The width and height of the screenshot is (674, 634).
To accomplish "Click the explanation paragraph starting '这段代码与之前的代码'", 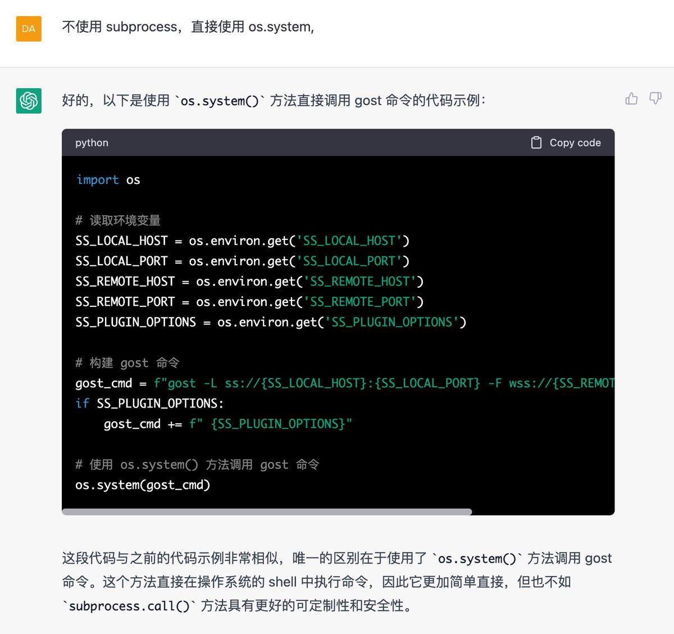I will pos(337,582).
